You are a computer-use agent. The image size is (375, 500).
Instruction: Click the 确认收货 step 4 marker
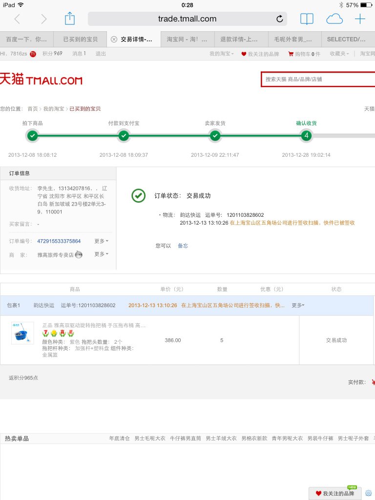[x=307, y=136]
